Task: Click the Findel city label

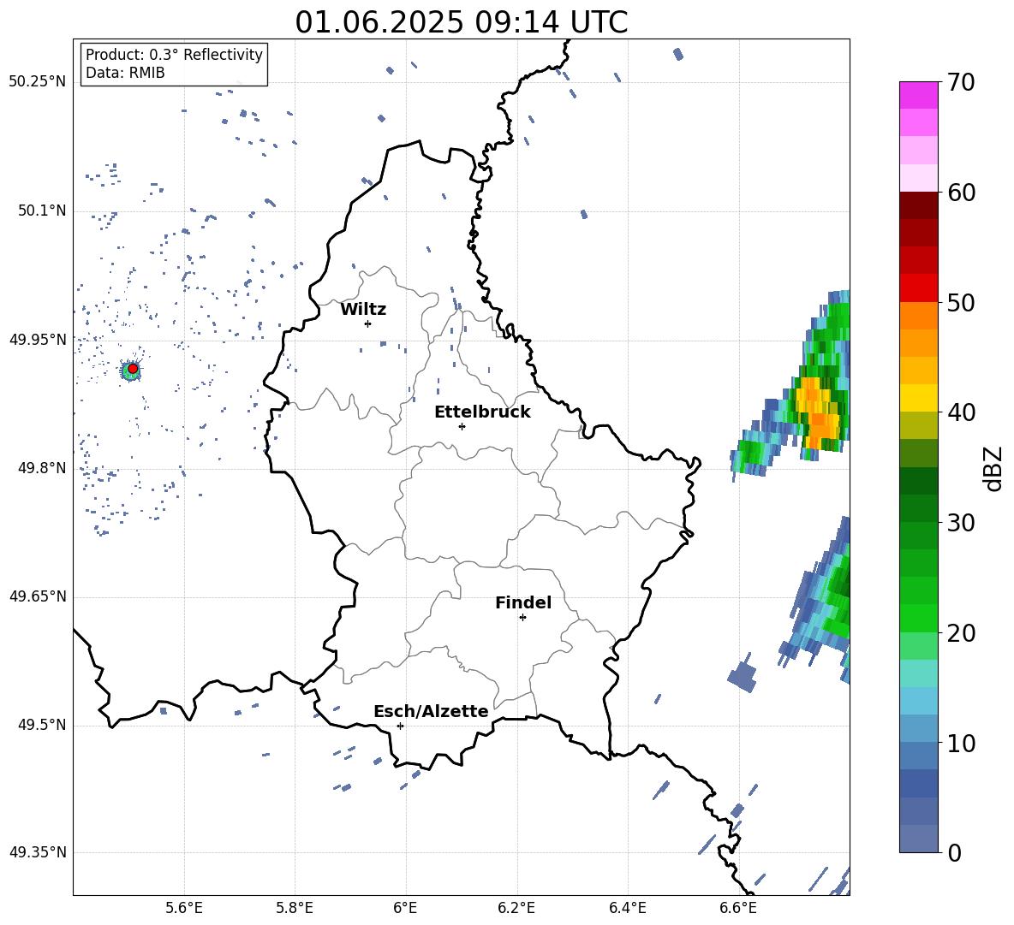Action: (523, 602)
